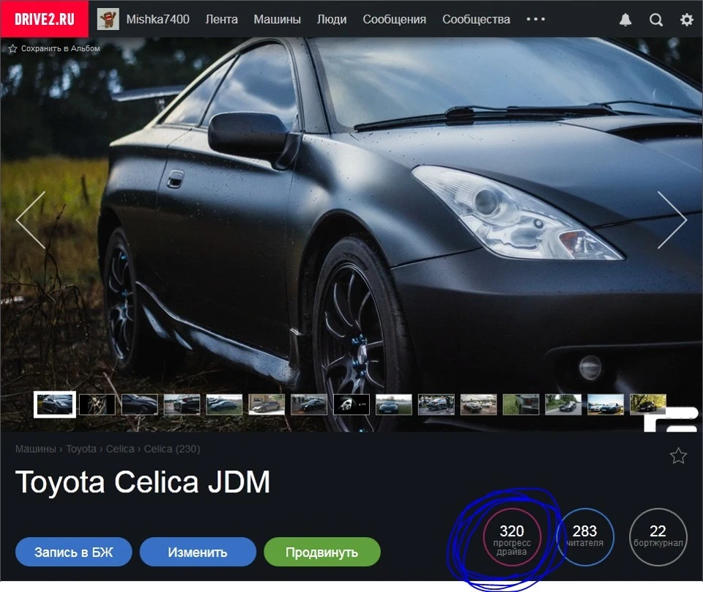Select the twelfth photo thumbnail
The width and height of the screenshot is (703, 592).
click(x=521, y=404)
